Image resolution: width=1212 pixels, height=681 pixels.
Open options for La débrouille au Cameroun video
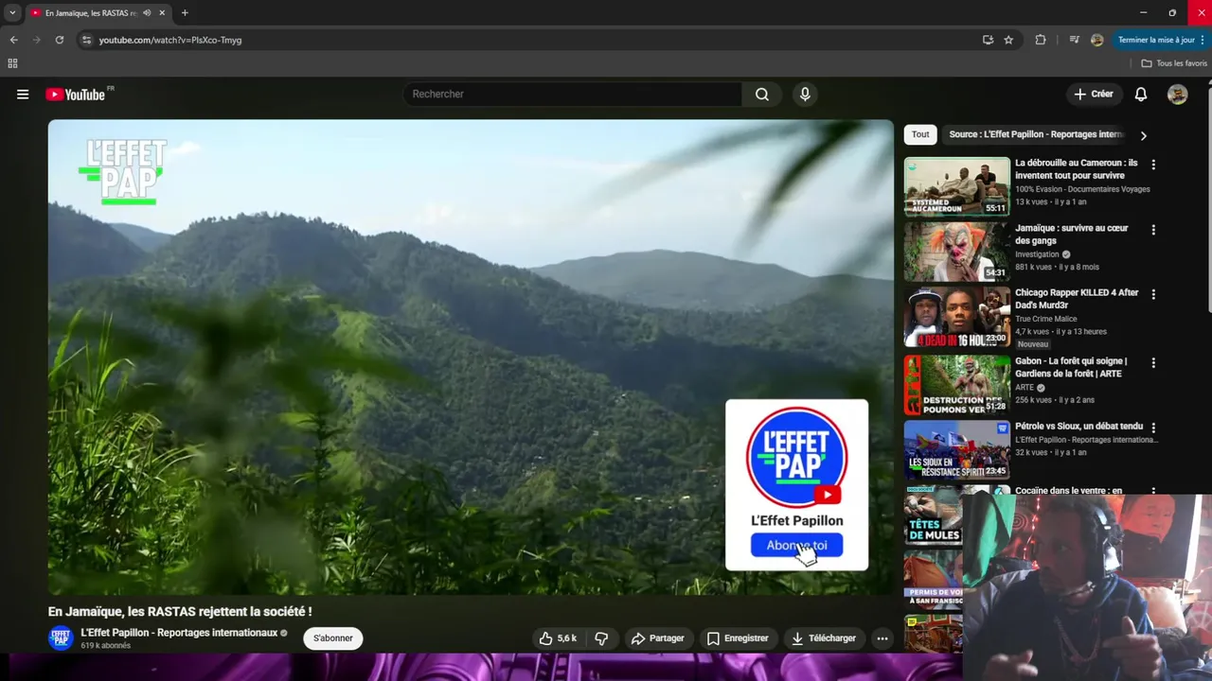(1153, 165)
